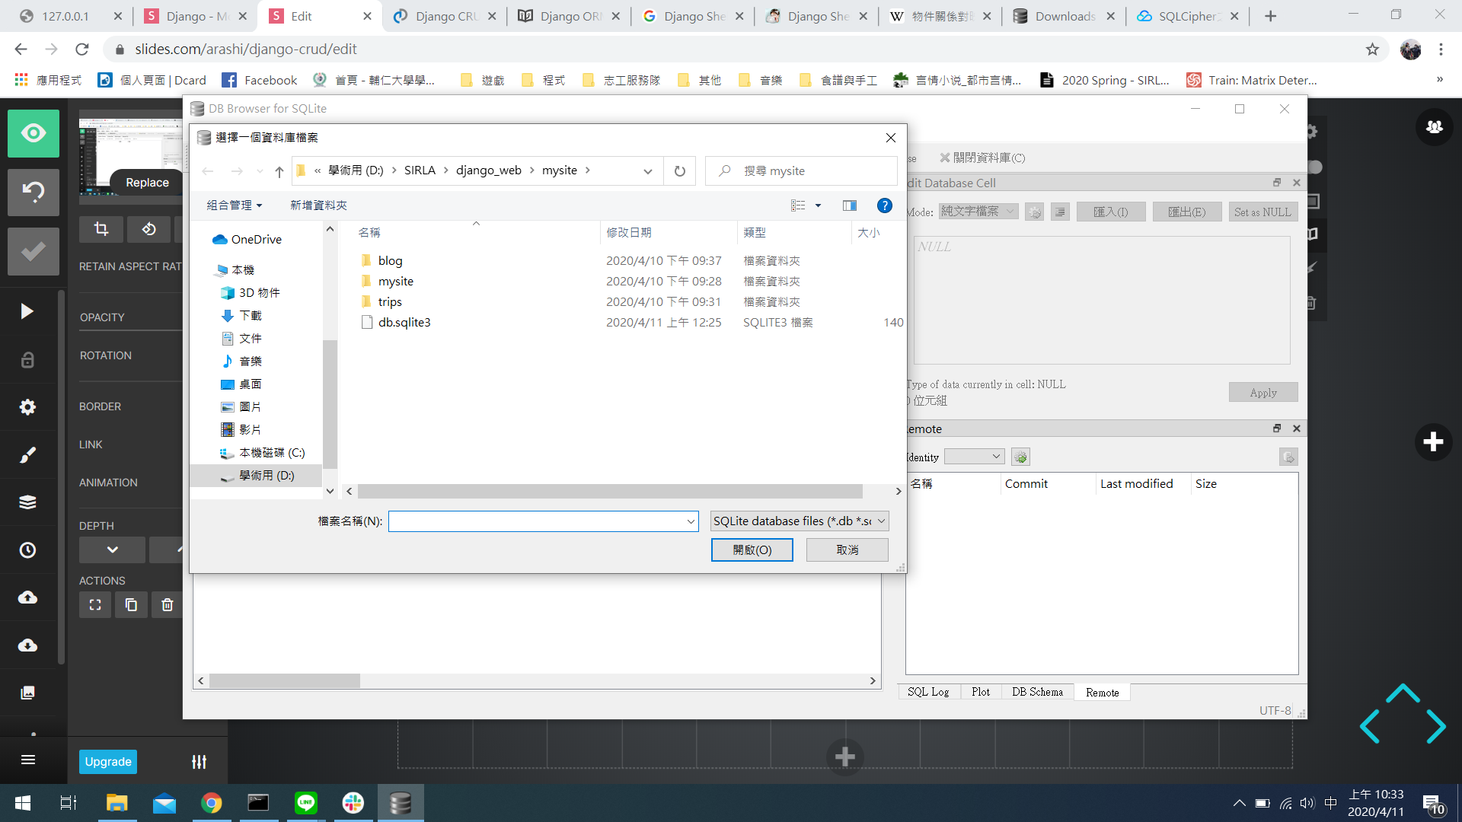The height and width of the screenshot is (822, 1462).
Task: Open DB Browser from Windows taskbar
Action: pyautogui.click(x=400, y=803)
